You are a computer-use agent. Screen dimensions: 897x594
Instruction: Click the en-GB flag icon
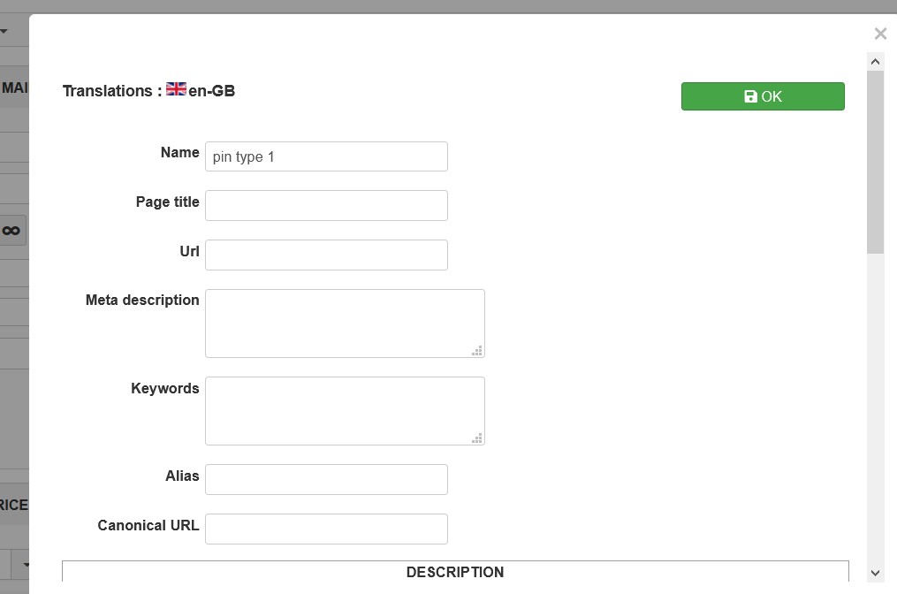click(176, 89)
